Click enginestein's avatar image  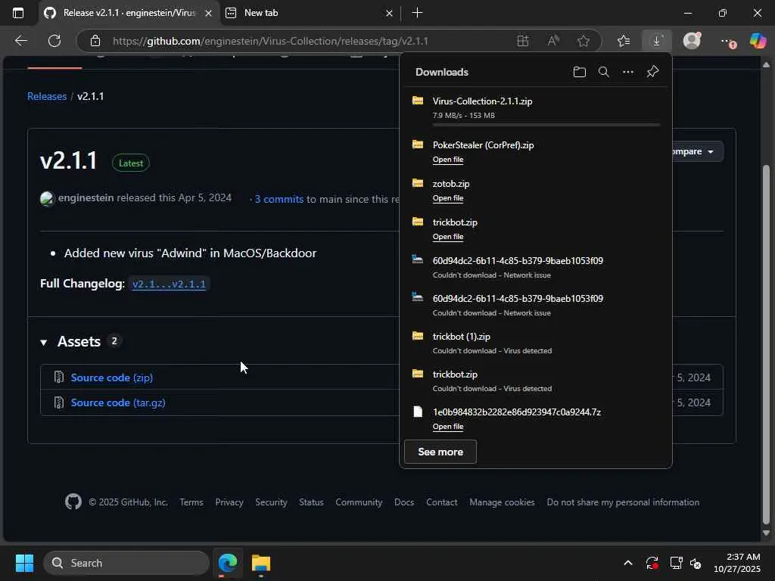(x=47, y=199)
